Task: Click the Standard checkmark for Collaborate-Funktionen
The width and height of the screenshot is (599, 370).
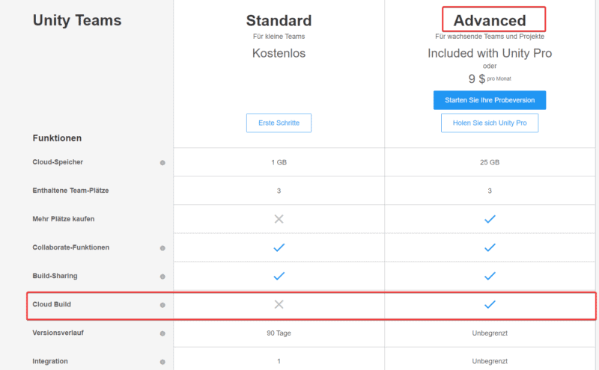Action: click(279, 247)
